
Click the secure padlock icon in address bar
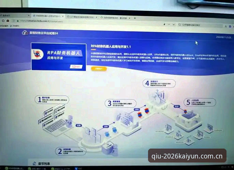click(x=18, y=21)
